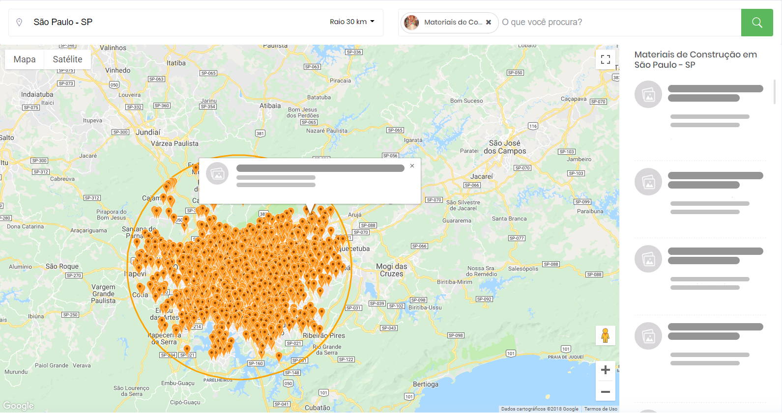Click the São Roque label on the map
The height and width of the screenshot is (413, 782).
pos(62,266)
